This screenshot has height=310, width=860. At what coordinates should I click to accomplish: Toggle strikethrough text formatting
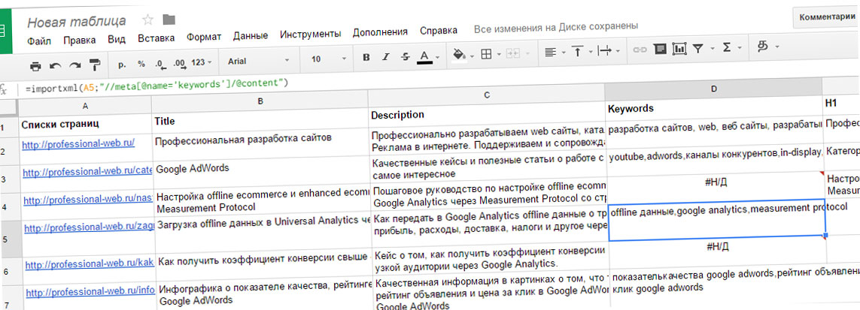tap(405, 56)
